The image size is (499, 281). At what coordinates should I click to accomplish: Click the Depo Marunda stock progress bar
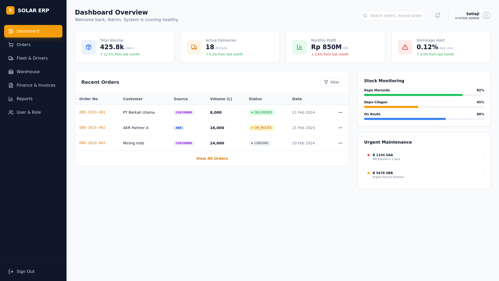tap(424, 95)
